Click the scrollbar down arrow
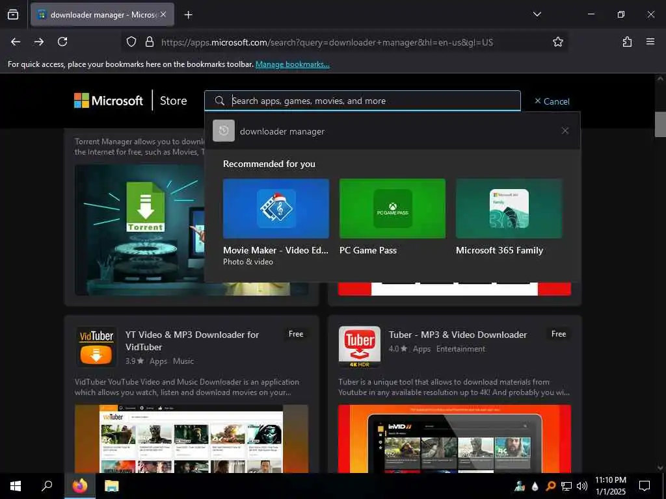This screenshot has width=666, height=499. tap(660, 468)
